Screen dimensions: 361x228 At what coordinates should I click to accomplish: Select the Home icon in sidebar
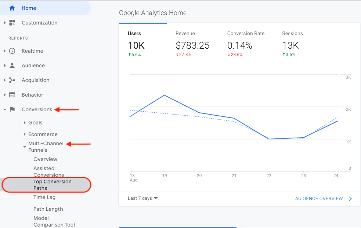point(11,8)
